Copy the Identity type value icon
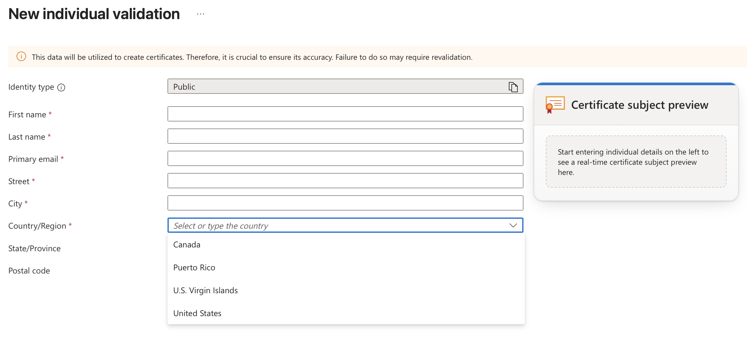Image resolution: width=747 pixels, height=339 pixels. (513, 87)
